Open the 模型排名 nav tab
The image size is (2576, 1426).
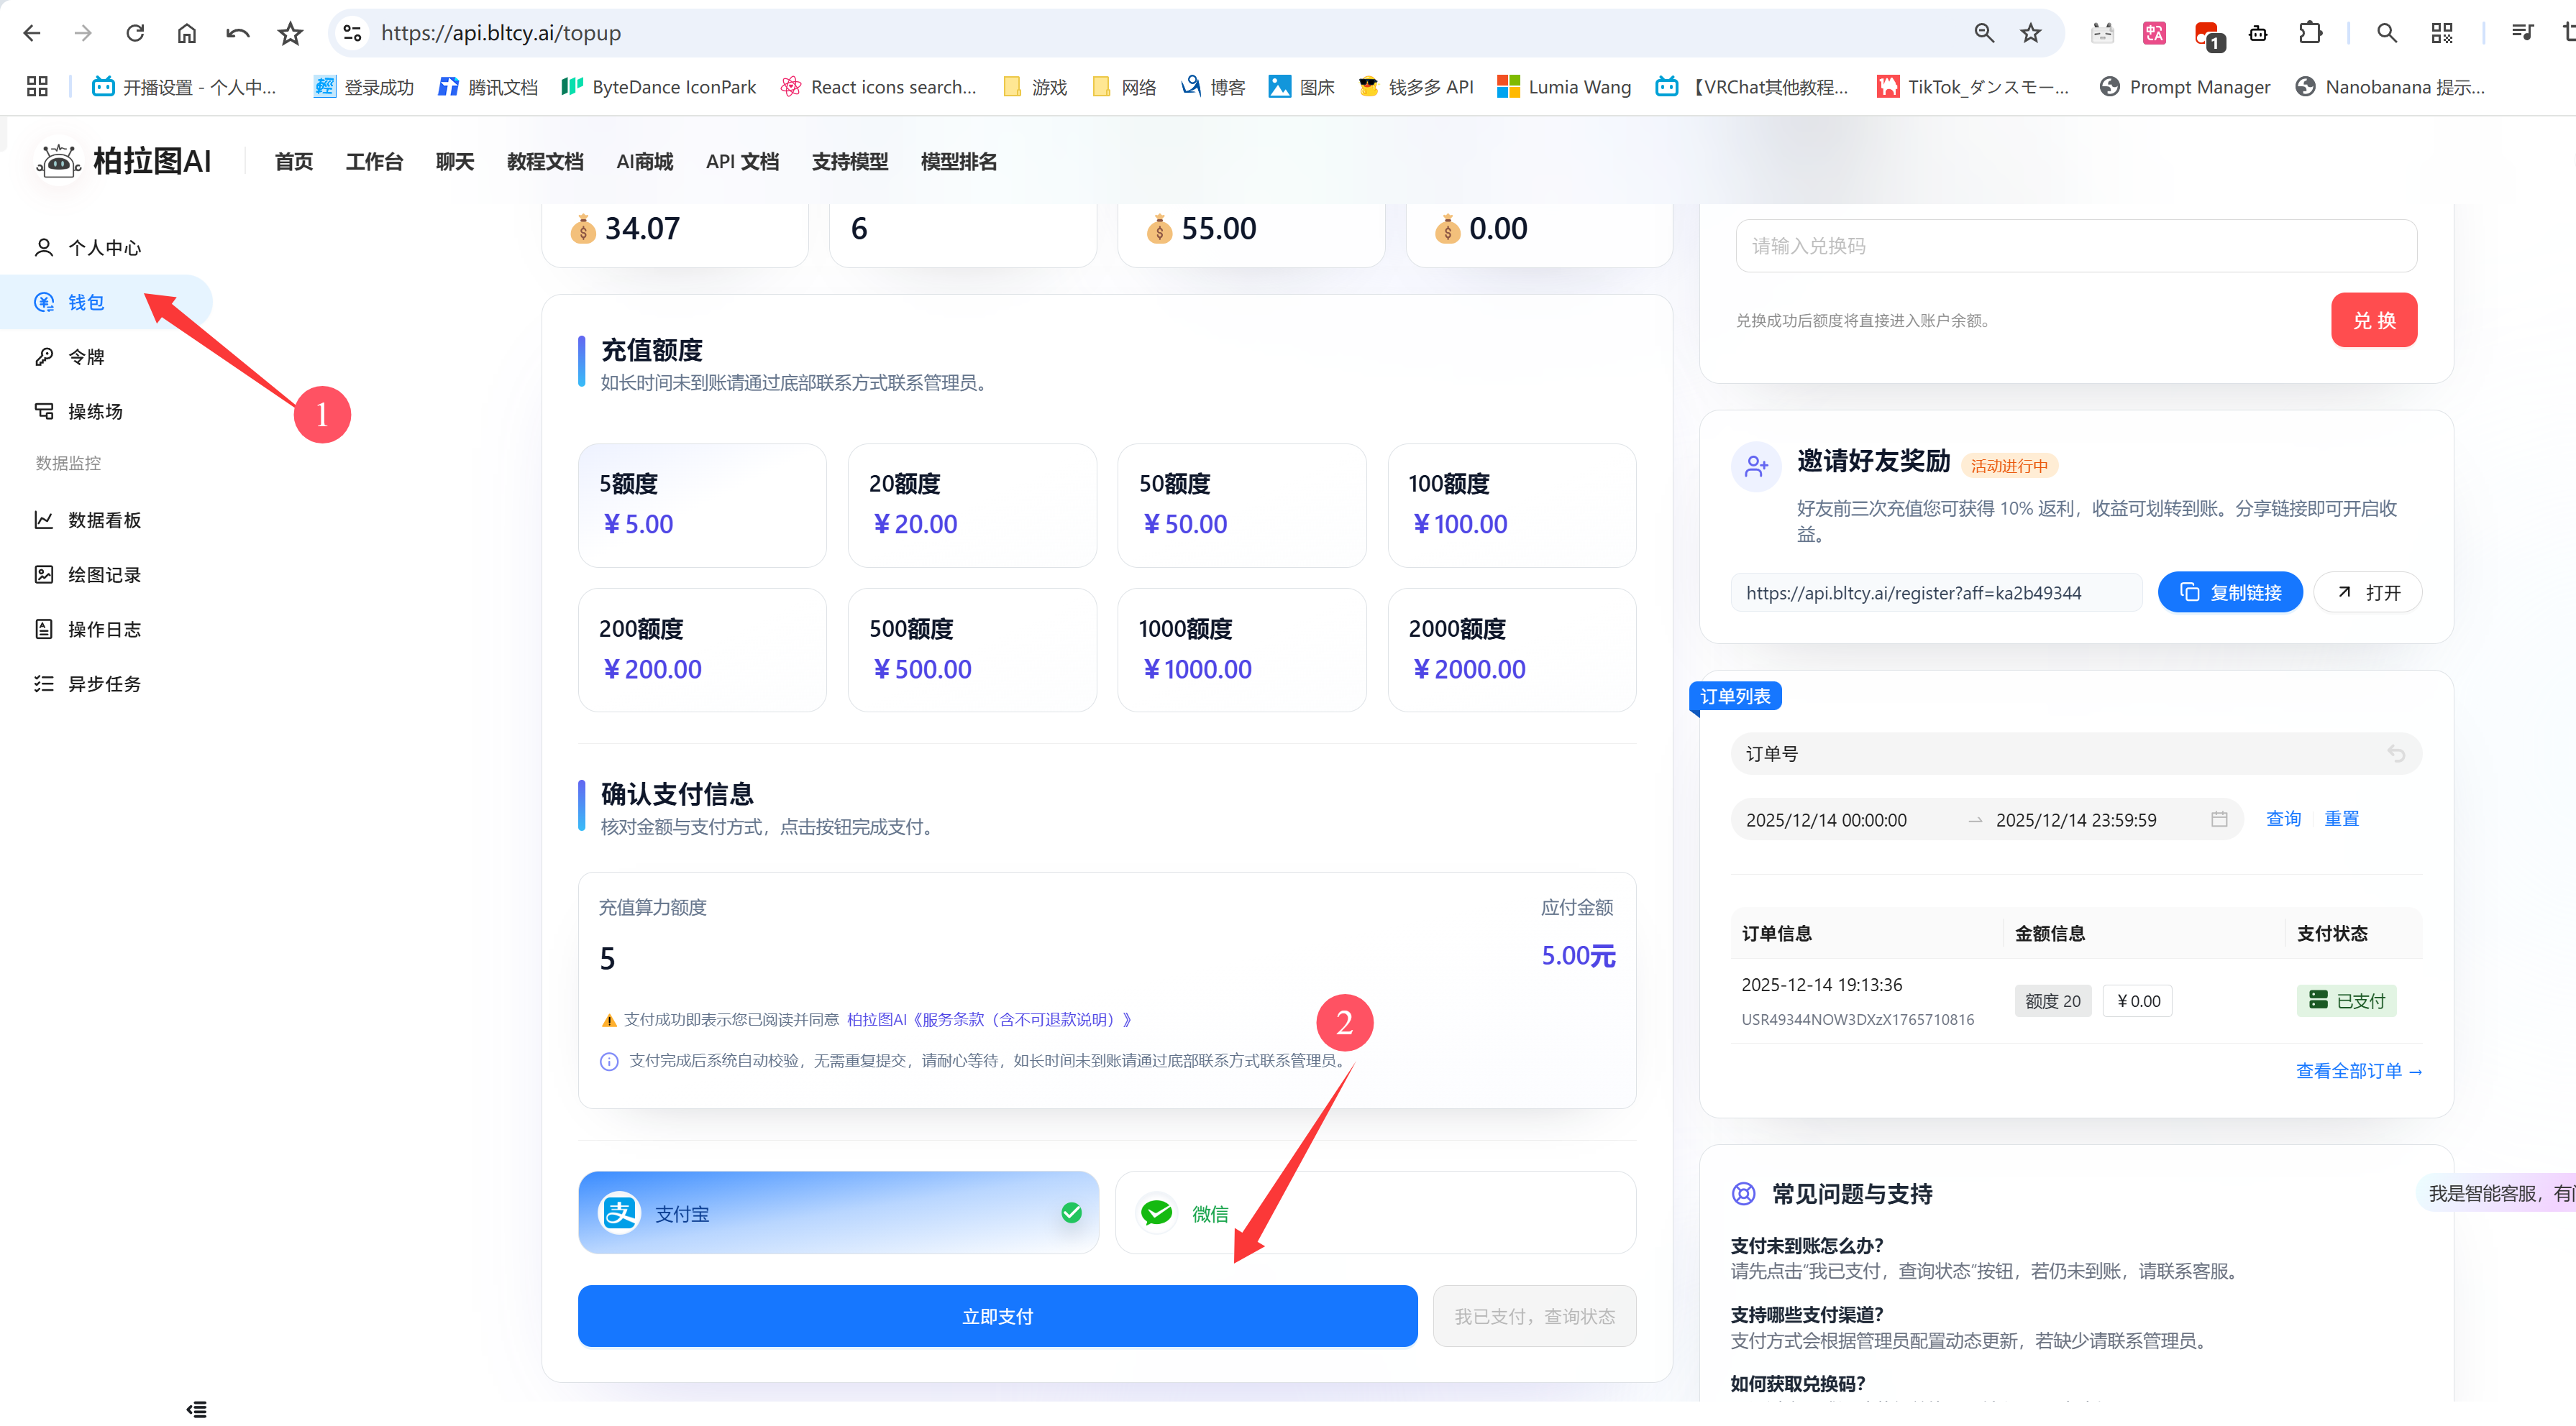958,162
